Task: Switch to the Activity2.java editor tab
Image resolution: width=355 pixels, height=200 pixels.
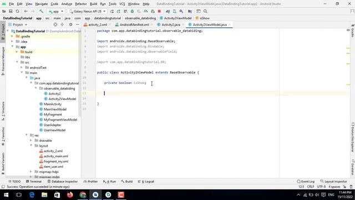Action: pos(171,24)
